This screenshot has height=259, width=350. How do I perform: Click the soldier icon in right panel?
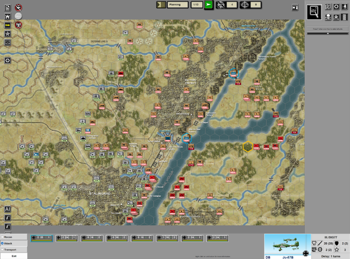[344, 7]
